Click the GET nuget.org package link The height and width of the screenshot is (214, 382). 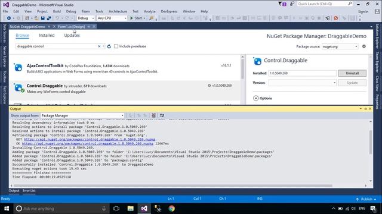coord(90,139)
